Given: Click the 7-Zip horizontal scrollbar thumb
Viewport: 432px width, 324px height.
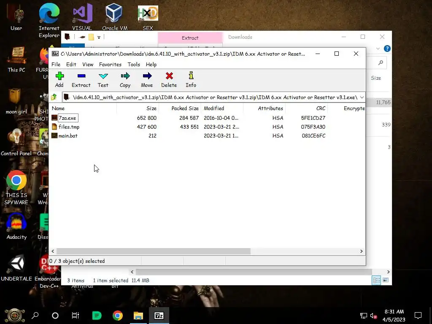Looking at the screenshot, I should click(154, 251).
